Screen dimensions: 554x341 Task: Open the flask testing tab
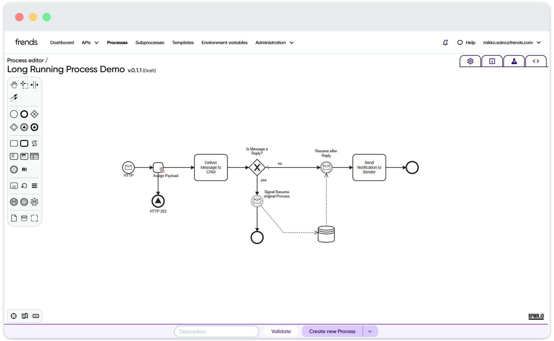click(x=514, y=61)
